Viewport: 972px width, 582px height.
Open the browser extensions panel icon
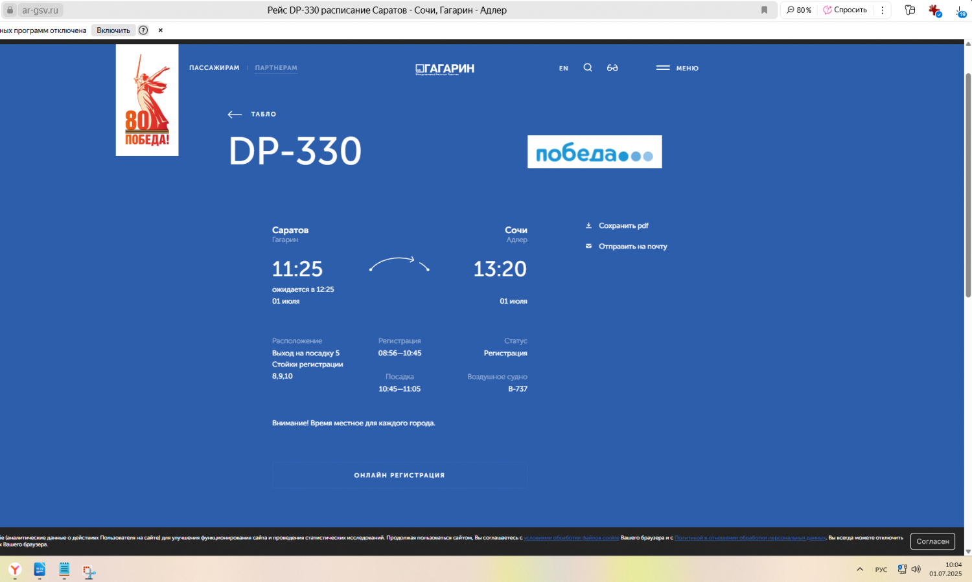pos(910,10)
